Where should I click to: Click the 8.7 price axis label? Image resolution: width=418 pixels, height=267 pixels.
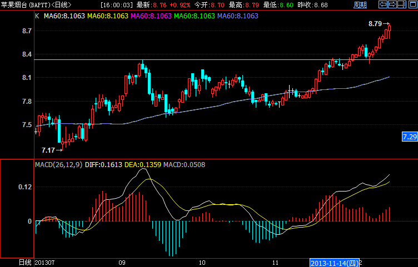coord(27,31)
